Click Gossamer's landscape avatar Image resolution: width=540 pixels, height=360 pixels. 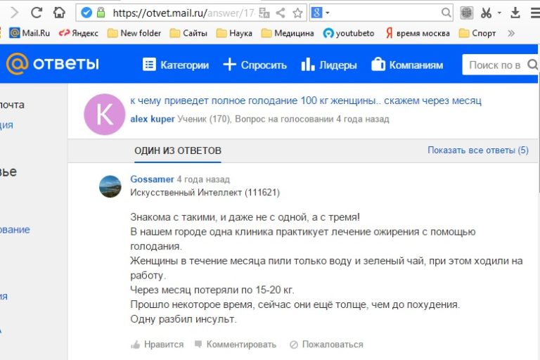pyautogui.click(x=110, y=186)
